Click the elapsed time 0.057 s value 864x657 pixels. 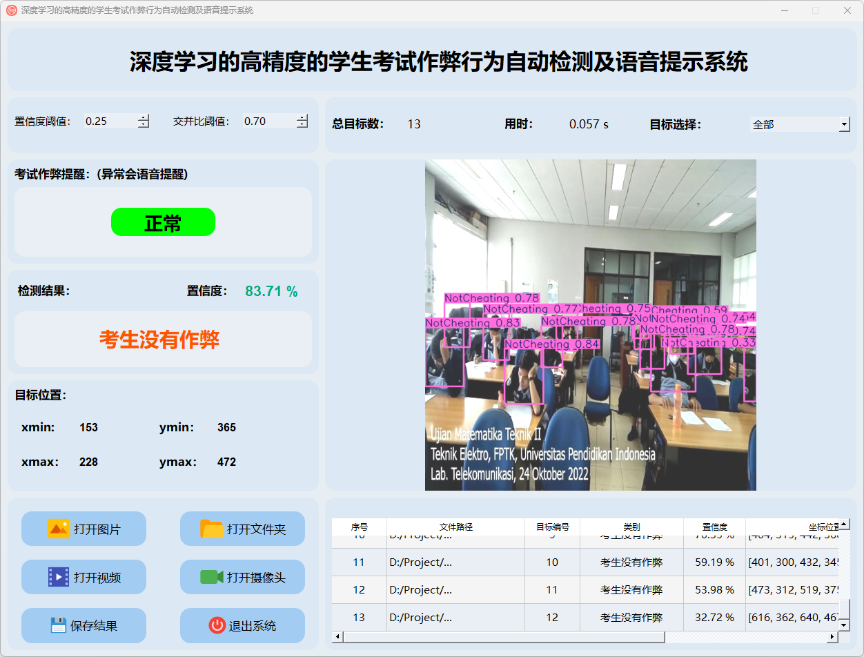click(x=589, y=124)
